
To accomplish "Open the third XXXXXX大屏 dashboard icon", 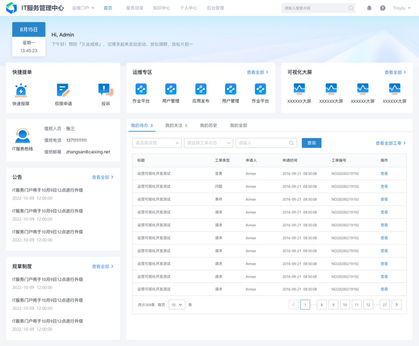I will pos(363,89).
